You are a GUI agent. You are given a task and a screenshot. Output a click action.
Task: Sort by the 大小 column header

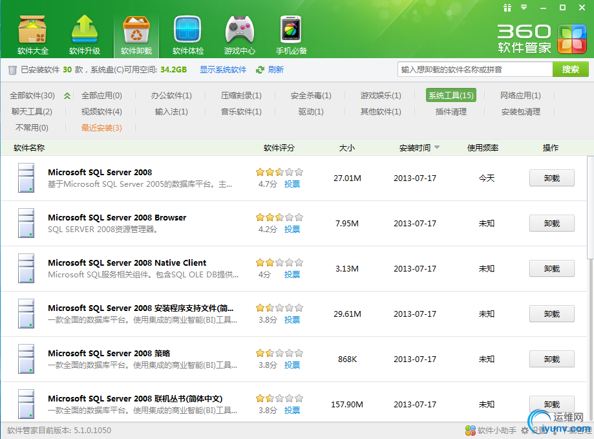[346, 147]
